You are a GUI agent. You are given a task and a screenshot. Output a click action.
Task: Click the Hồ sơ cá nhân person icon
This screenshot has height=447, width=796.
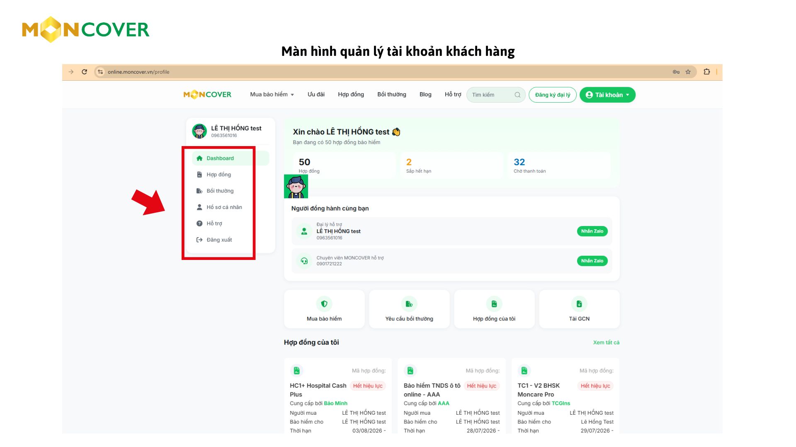(199, 207)
